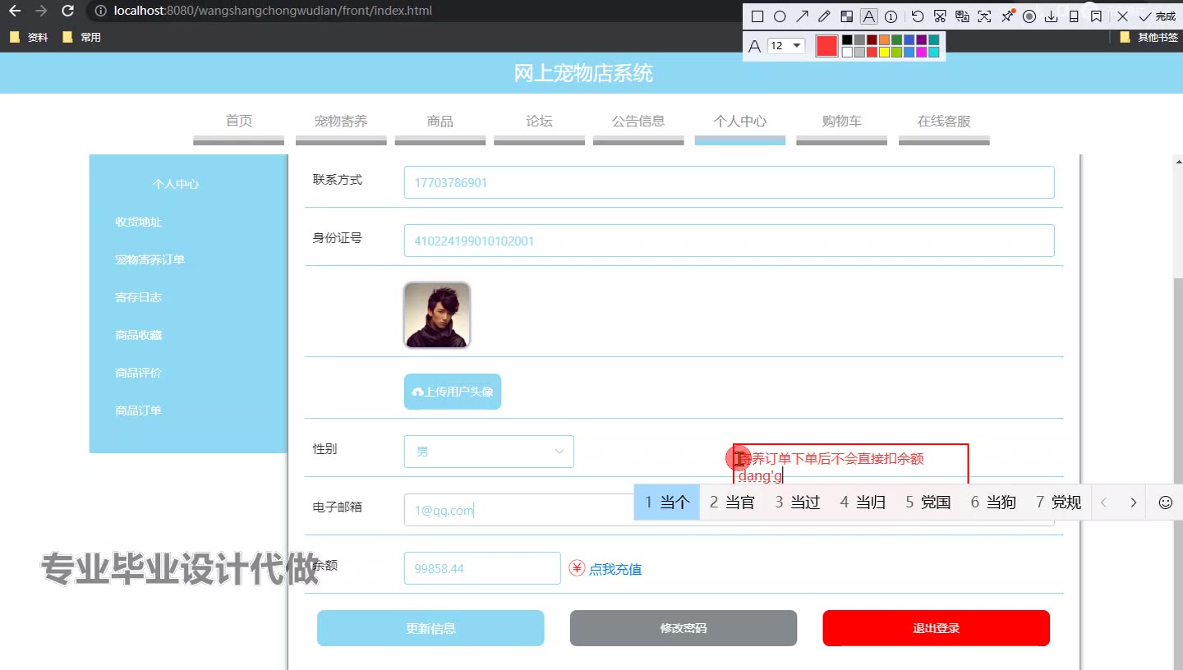Show next IME candidate page
This screenshot has height=670, width=1183.
pyautogui.click(x=1133, y=502)
